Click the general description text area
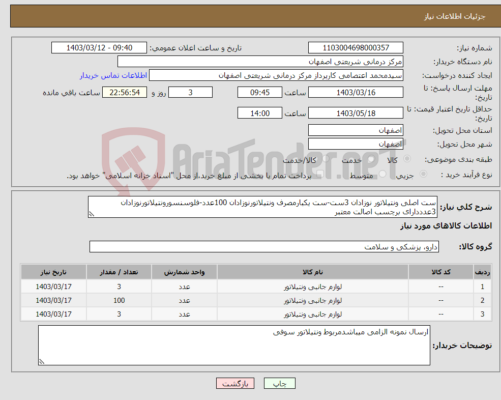 point(262,207)
